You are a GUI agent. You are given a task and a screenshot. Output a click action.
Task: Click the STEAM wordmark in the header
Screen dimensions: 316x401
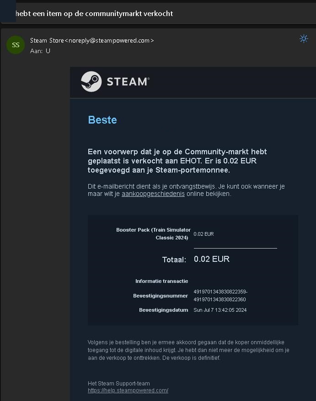tap(128, 82)
